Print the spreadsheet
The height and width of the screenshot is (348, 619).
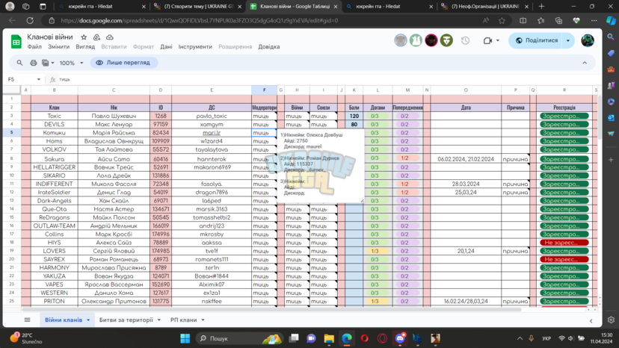(33, 63)
